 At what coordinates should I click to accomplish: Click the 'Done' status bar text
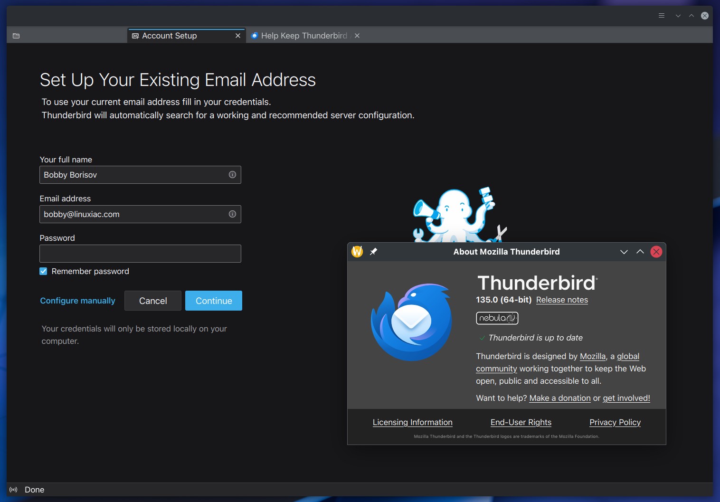tap(34, 490)
